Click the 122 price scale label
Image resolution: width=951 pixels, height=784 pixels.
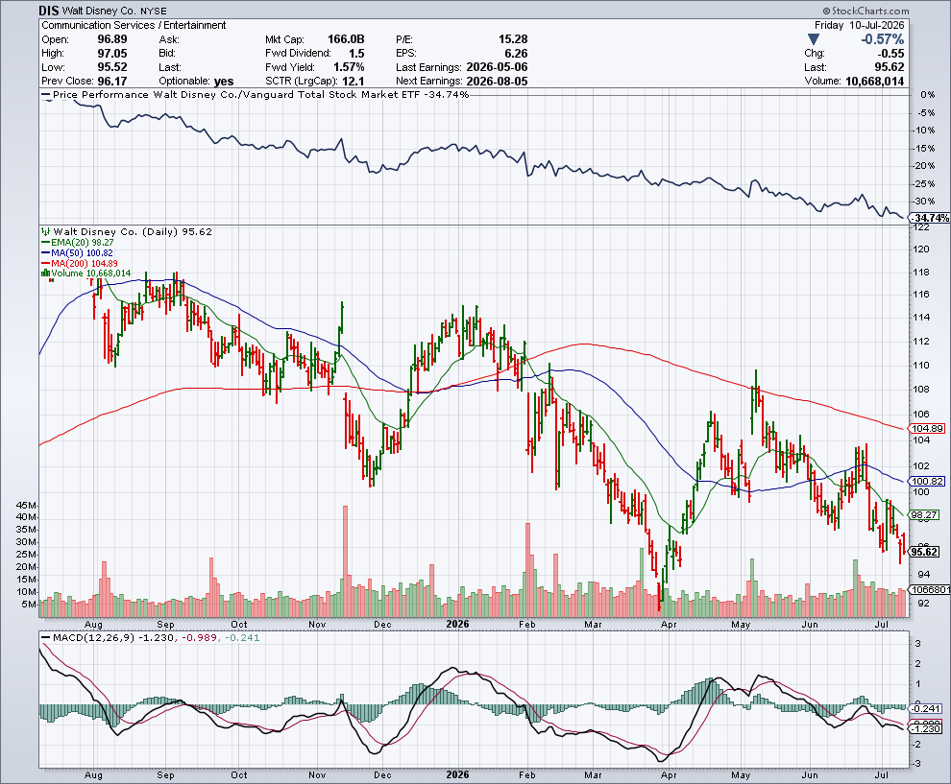[x=921, y=227]
